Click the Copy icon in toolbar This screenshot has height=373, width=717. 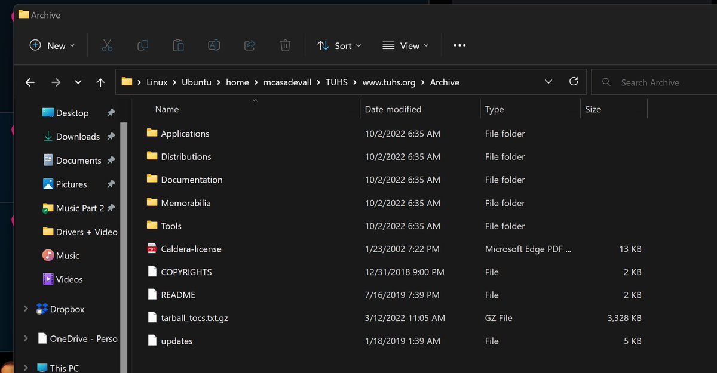(143, 45)
